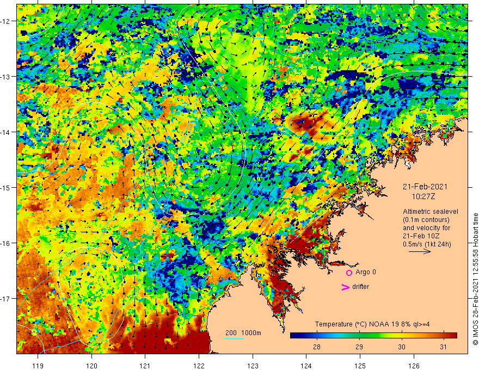This screenshot has height=370, width=479.
Task: Click 'Altimetric sealevel' legend text
Action: pyautogui.click(x=431, y=212)
